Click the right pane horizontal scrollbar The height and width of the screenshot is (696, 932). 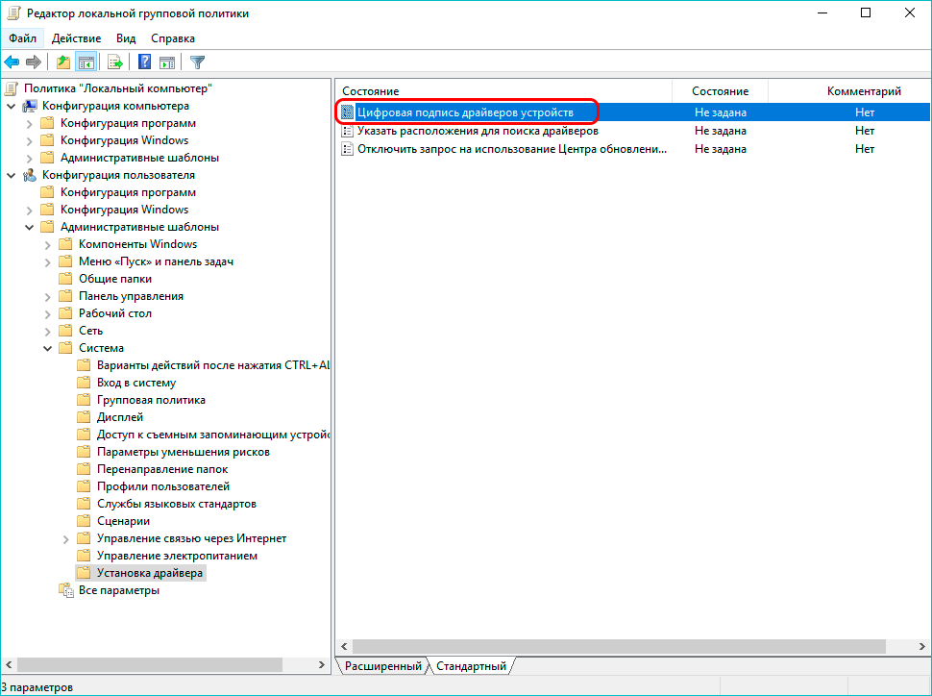[619, 646]
